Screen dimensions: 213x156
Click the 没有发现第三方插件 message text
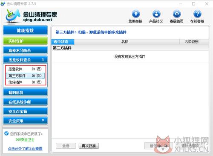tap(130, 57)
